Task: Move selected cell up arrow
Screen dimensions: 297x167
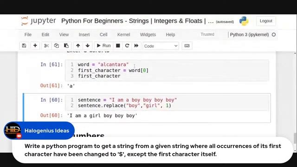Action: click(x=78, y=45)
